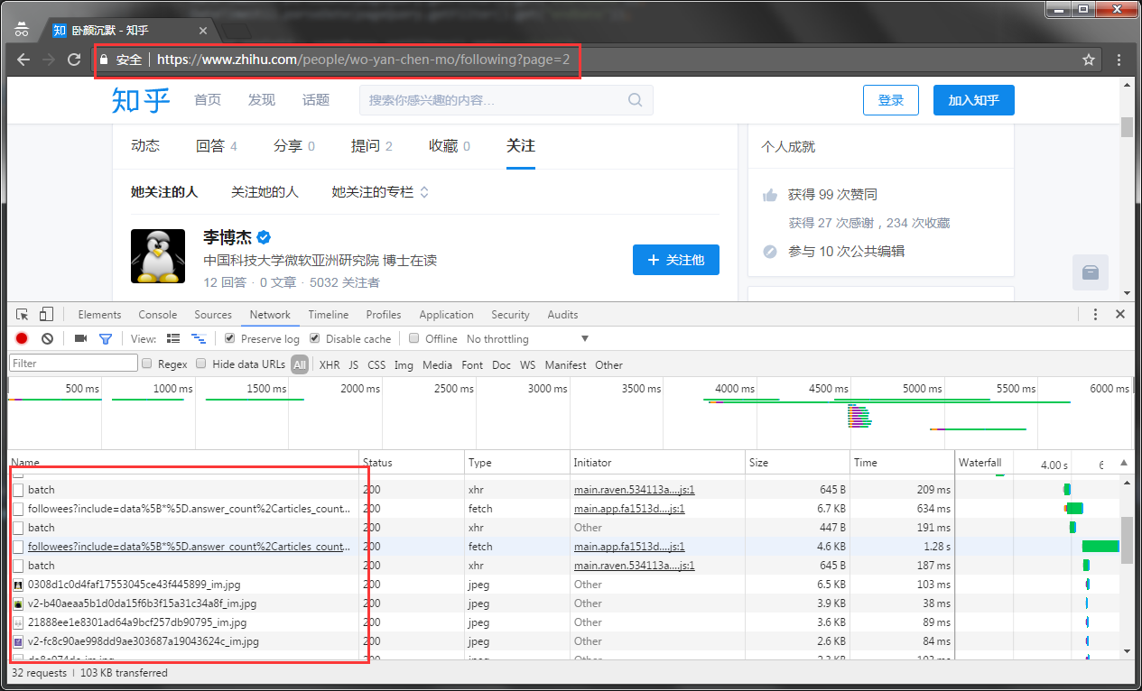Click the browser forward arrow
Screen dimensions: 1142x691
pyautogui.click(x=49, y=60)
